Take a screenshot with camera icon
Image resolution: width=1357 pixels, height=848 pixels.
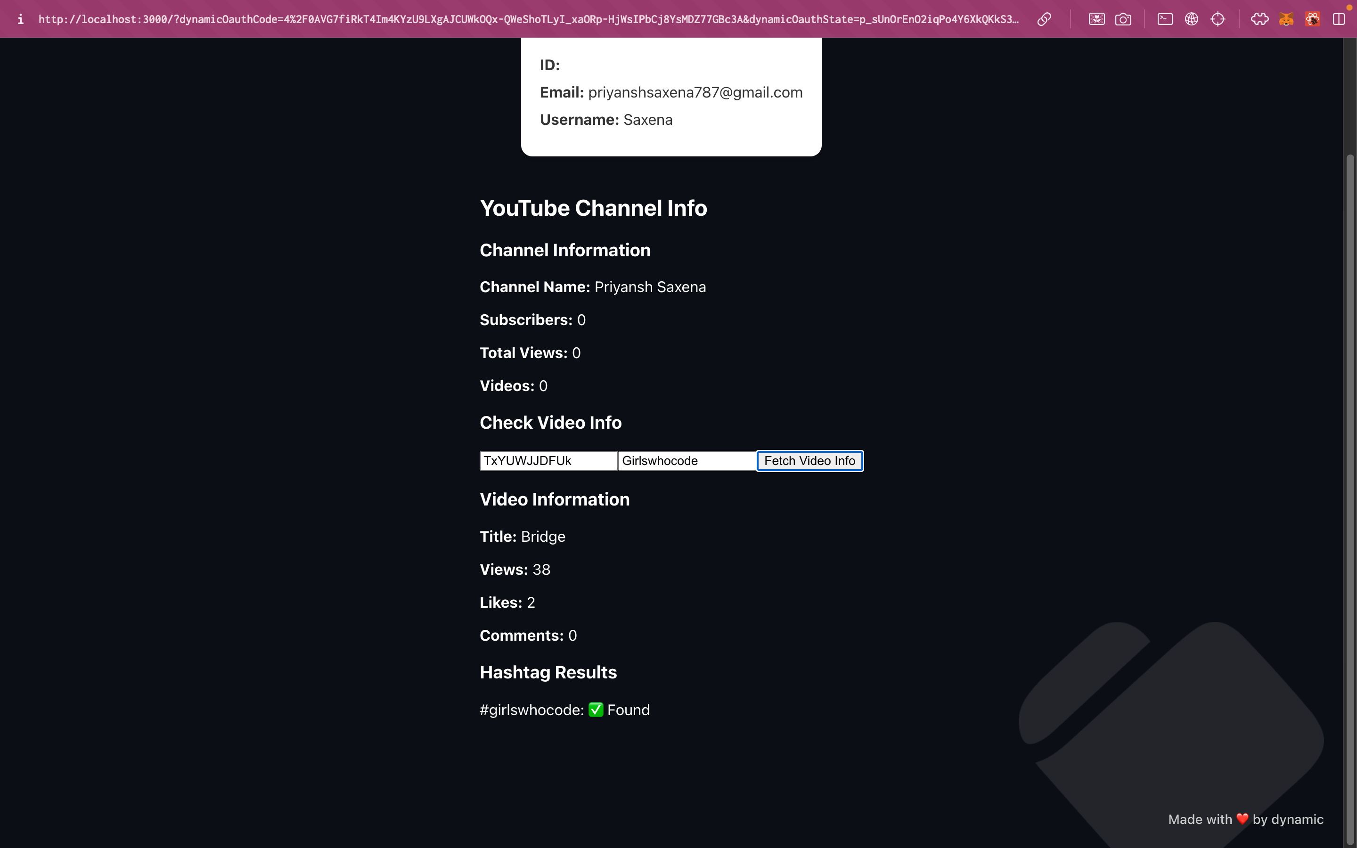[1123, 19]
